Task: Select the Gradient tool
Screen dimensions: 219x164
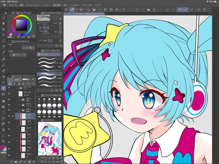Action: [4, 107]
